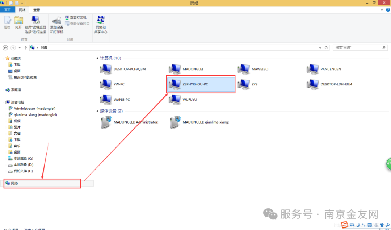Open the help question mark icon

[388, 10]
